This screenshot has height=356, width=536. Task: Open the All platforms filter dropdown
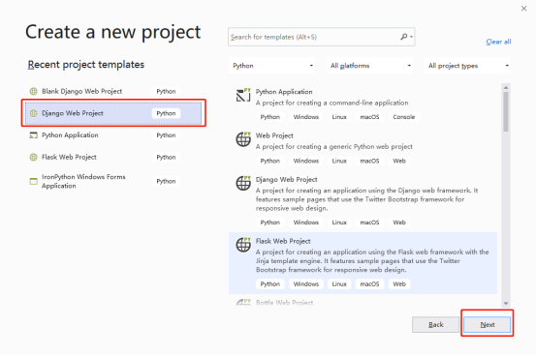tap(370, 66)
